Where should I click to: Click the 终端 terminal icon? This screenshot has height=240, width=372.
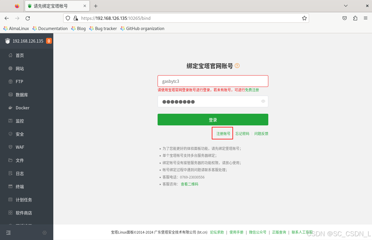(x=10, y=186)
